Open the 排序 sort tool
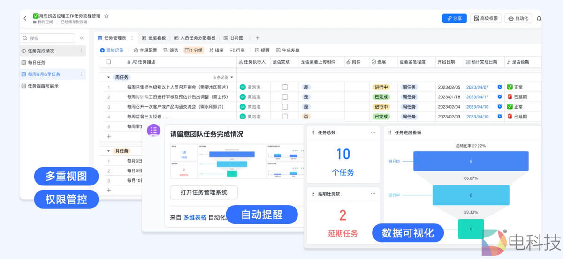Viewport: 563px width, 259px height. click(216, 50)
